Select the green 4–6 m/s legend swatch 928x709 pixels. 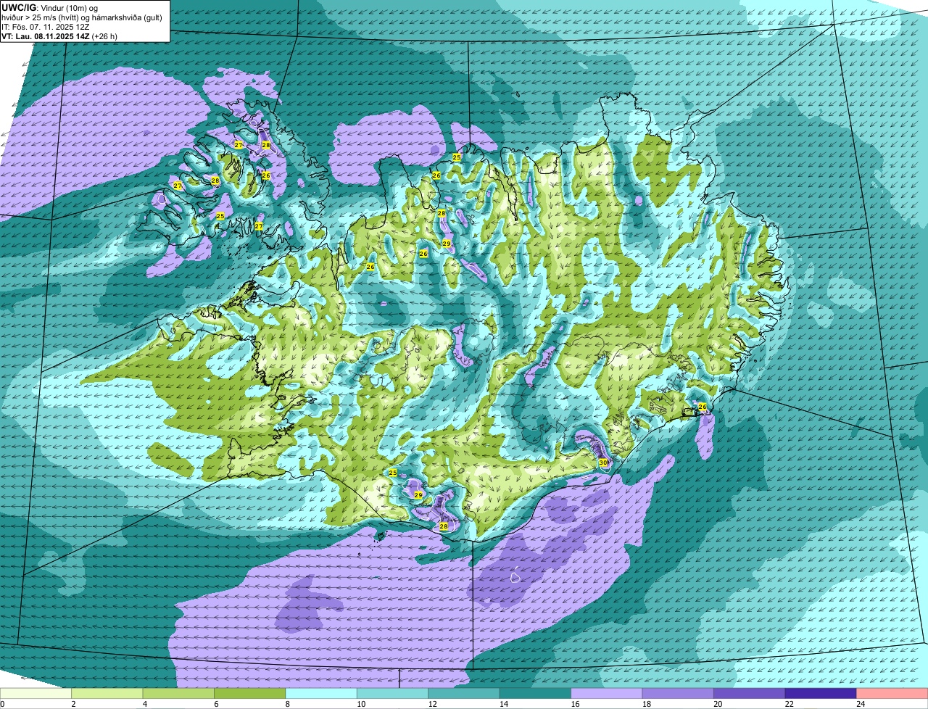click(178, 693)
